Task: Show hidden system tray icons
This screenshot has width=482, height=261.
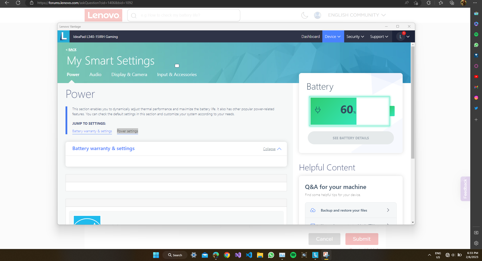Action: point(430,255)
